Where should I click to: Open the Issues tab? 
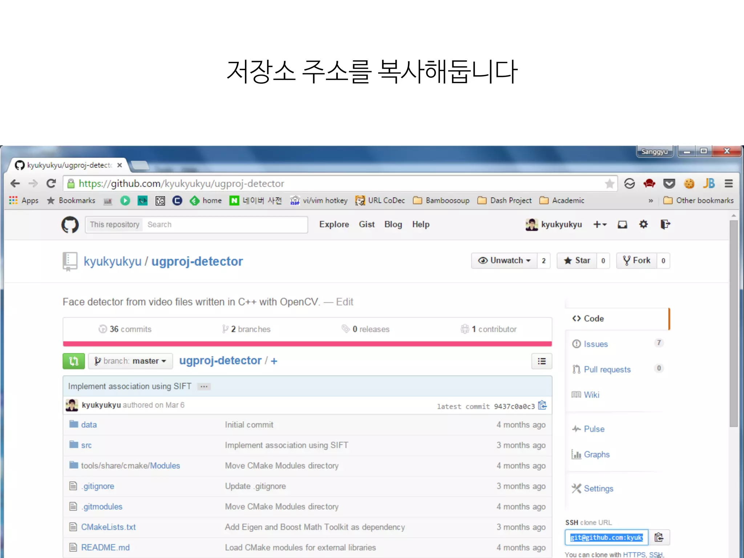[x=618, y=344]
